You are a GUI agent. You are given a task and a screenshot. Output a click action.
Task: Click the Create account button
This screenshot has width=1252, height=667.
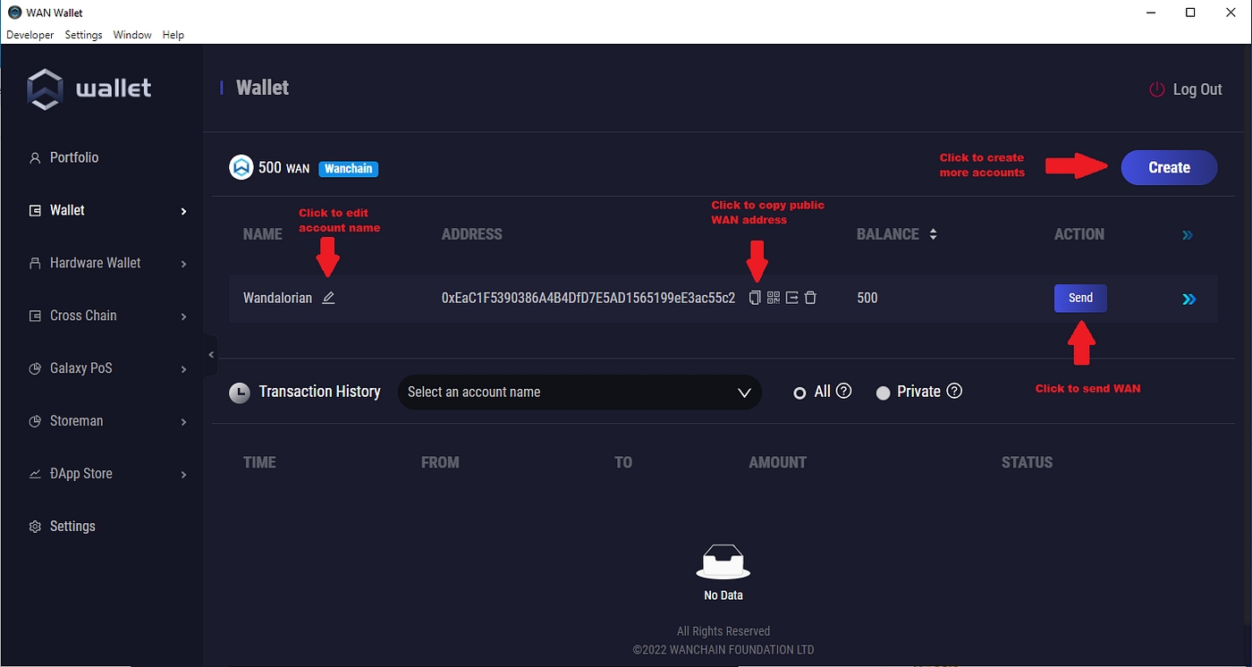click(x=1169, y=167)
